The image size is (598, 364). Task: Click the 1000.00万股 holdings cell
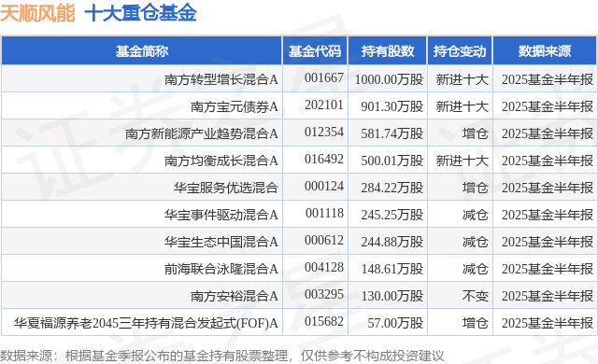pyautogui.click(x=389, y=79)
